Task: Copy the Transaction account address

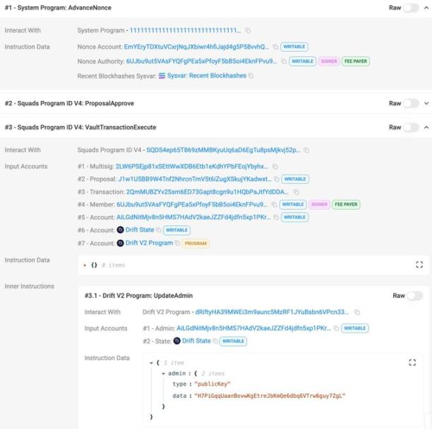Action: 294,192
